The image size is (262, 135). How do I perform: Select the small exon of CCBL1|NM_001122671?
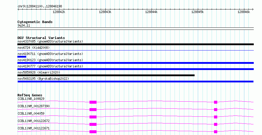click(x=215, y=132)
